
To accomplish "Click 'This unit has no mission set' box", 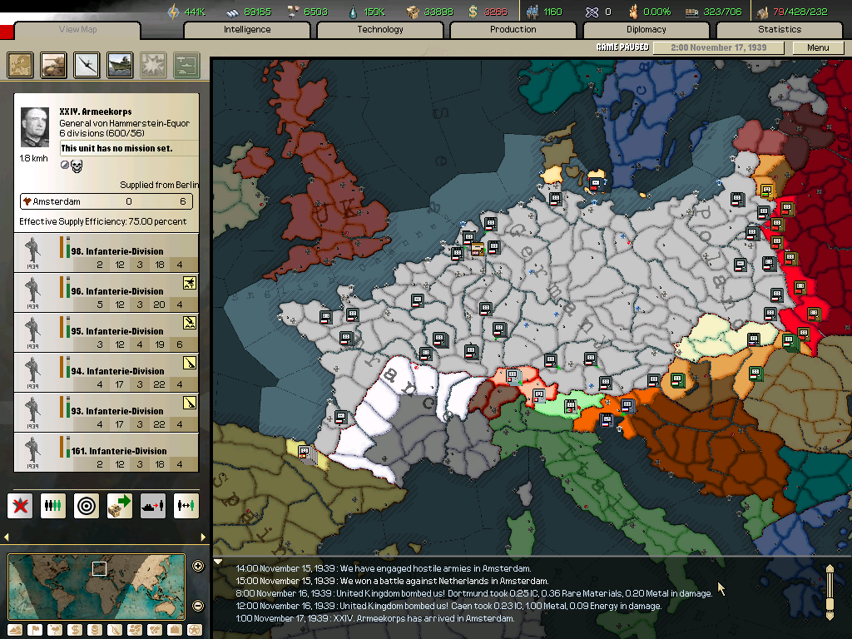I will click(129, 148).
